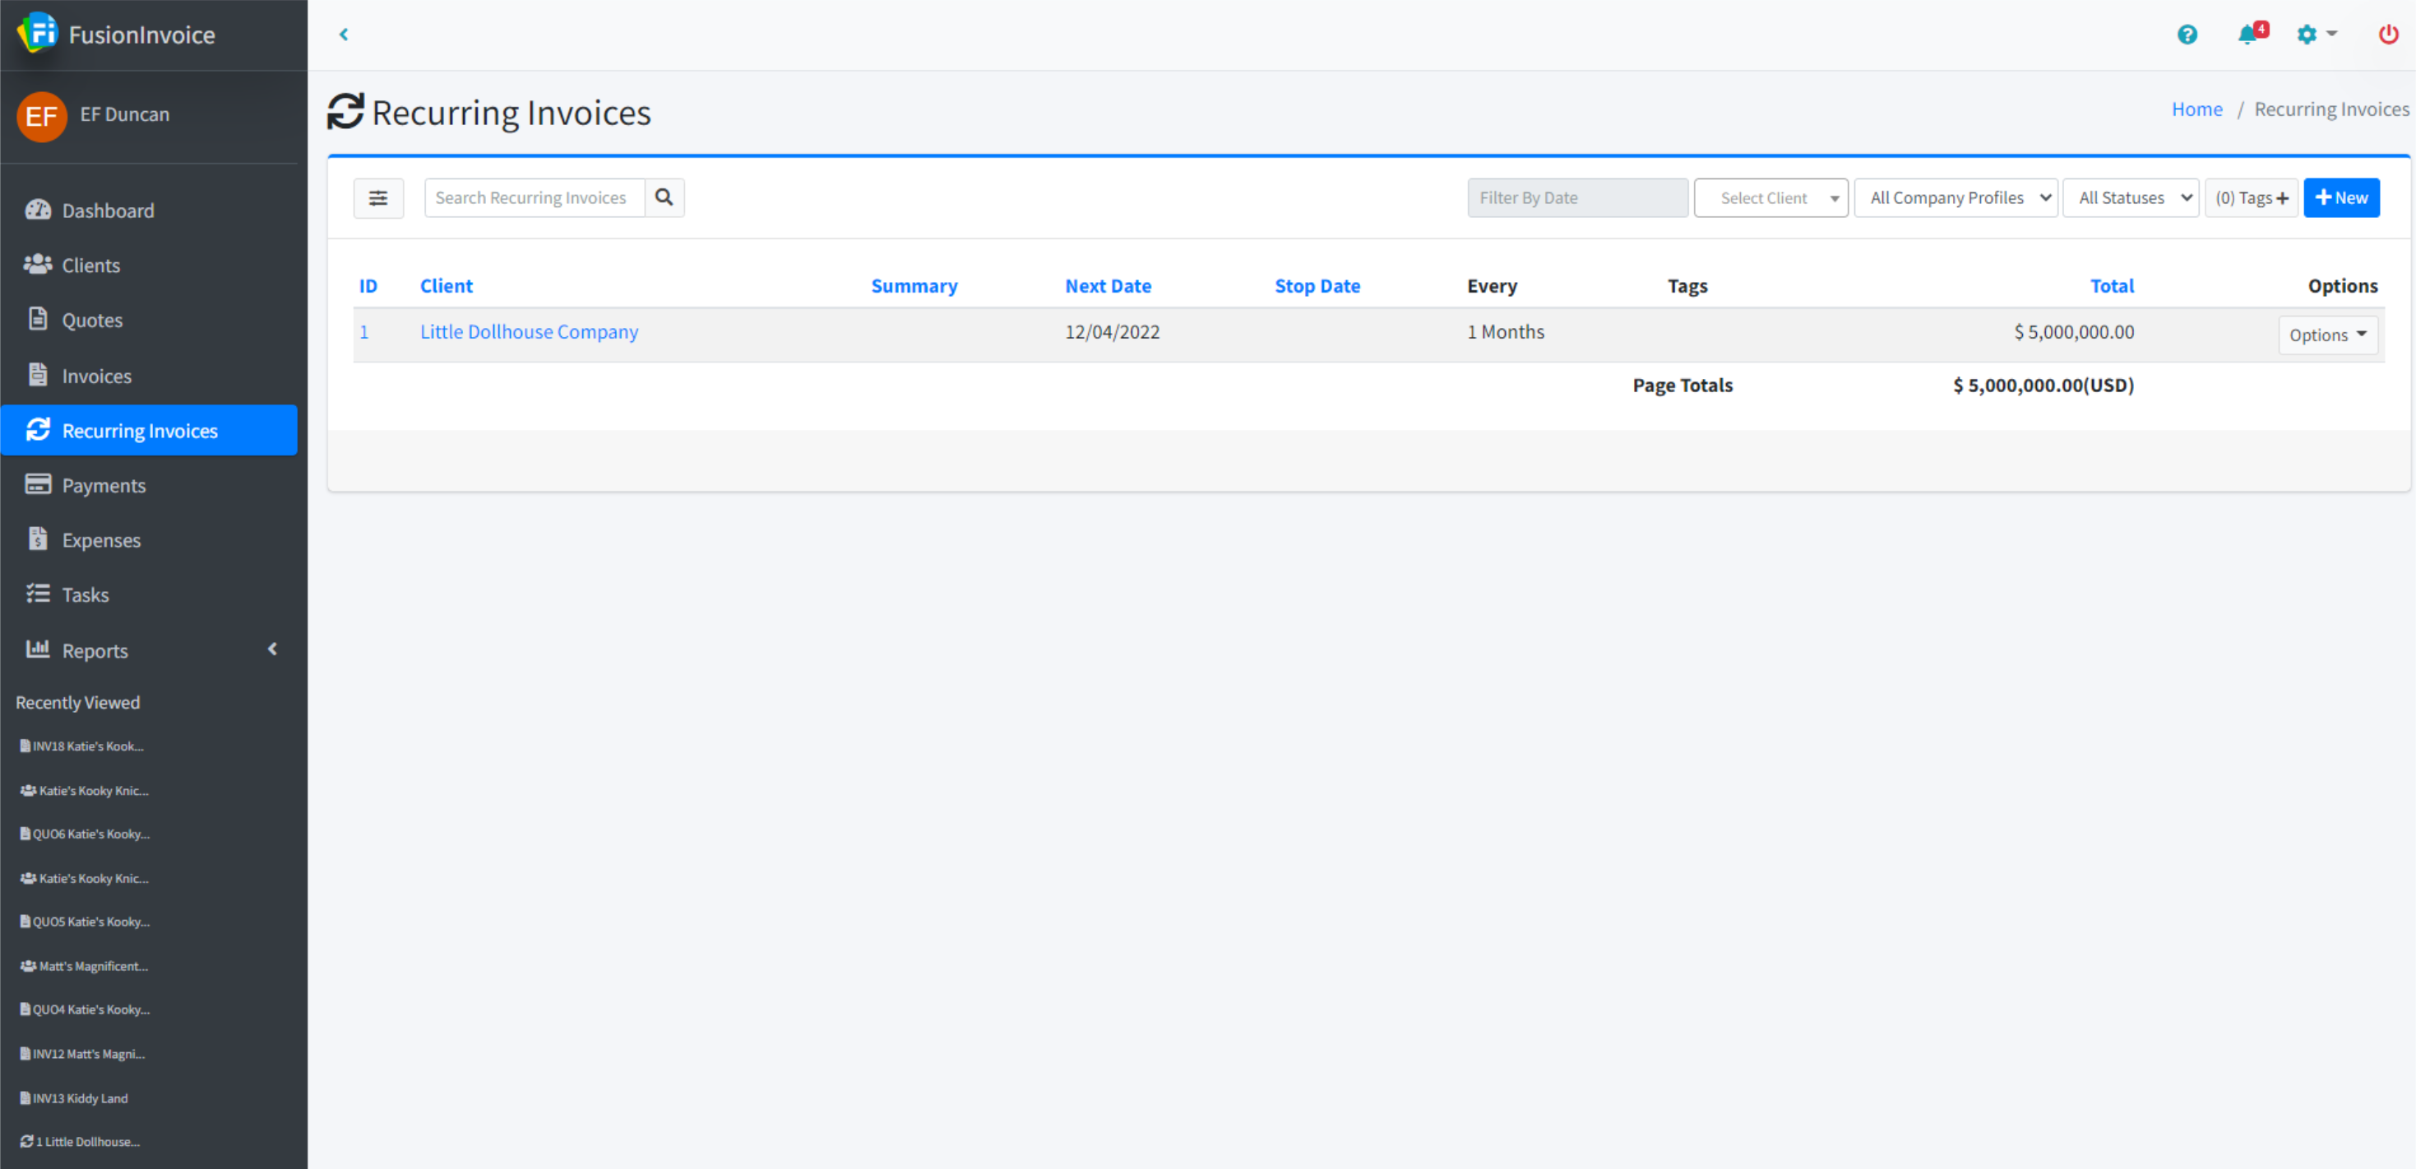This screenshot has width=2416, height=1169.
Task: Open the All Statuses dropdown
Action: pos(2130,198)
